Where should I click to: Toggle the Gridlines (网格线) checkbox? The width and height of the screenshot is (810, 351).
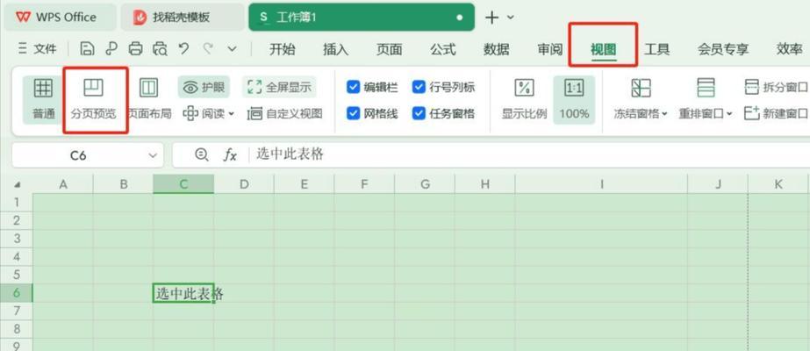[353, 113]
